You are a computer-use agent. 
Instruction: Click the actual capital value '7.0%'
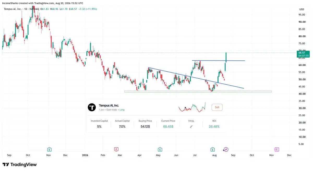click(122, 127)
